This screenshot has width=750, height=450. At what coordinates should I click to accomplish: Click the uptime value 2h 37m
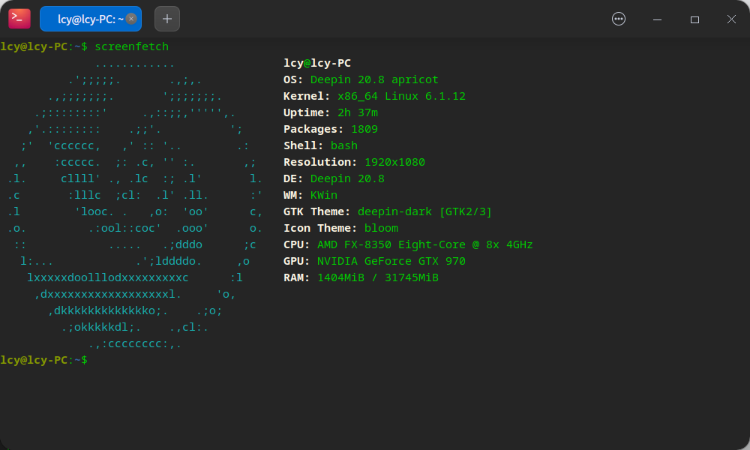358,112
